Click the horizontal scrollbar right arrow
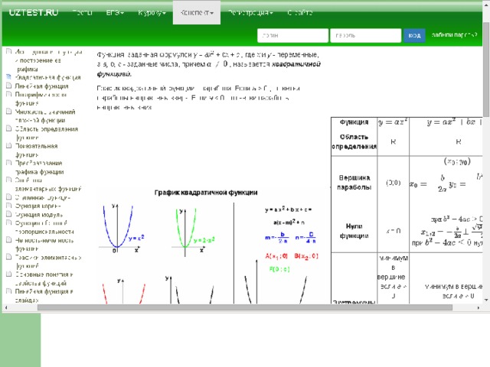This screenshot has width=490, height=367. click(479, 307)
